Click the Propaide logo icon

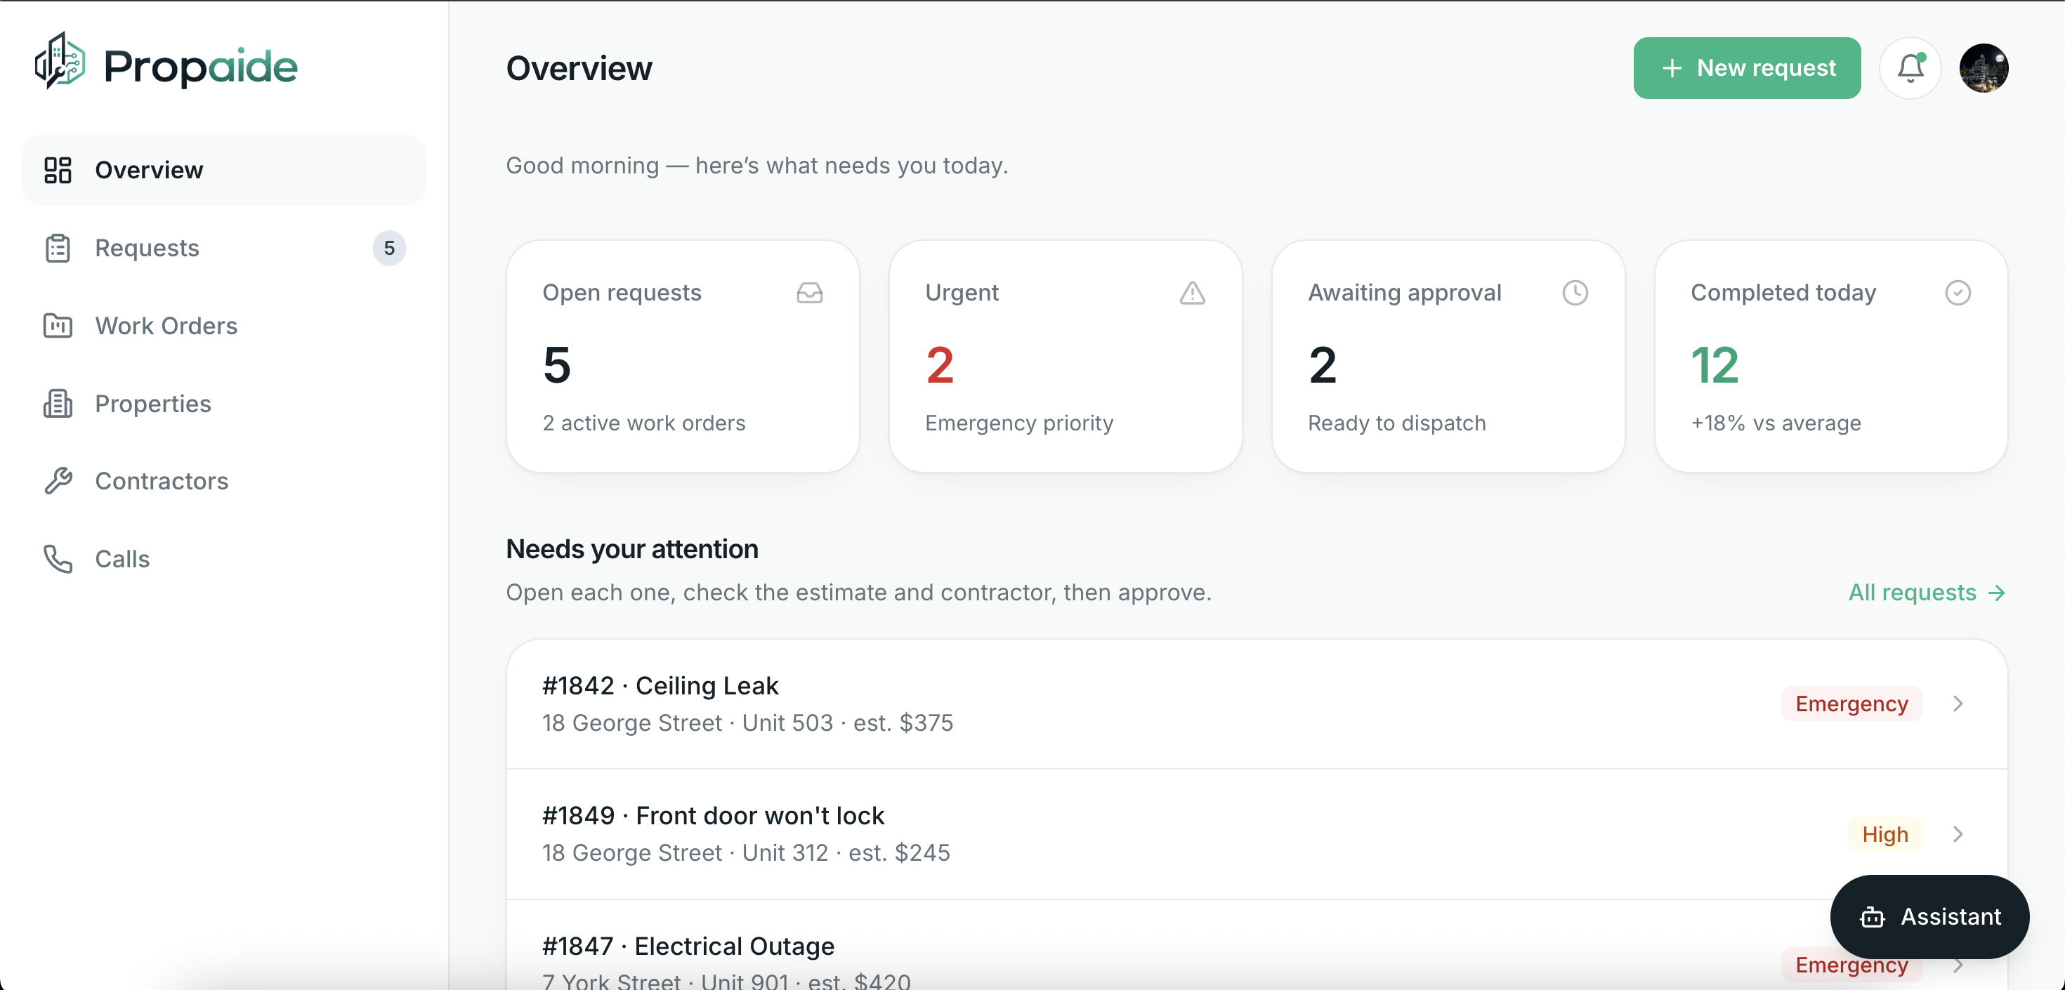pyautogui.click(x=59, y=61)
